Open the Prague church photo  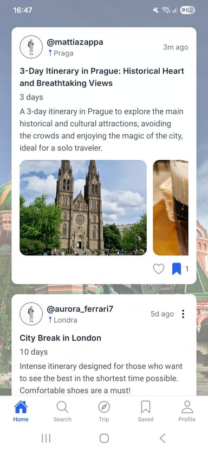pyautogui.click(x=83, y=208)
